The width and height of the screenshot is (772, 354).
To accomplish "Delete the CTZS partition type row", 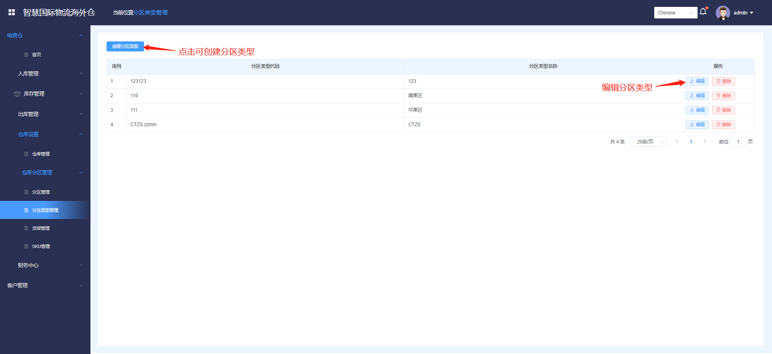I will (723, 125).
